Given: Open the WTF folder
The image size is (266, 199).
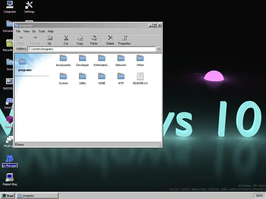Looking at the screenshot, I should (121, 79).
